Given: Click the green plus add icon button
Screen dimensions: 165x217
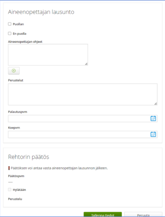Looking at the screenshot, I should [14, 71].
